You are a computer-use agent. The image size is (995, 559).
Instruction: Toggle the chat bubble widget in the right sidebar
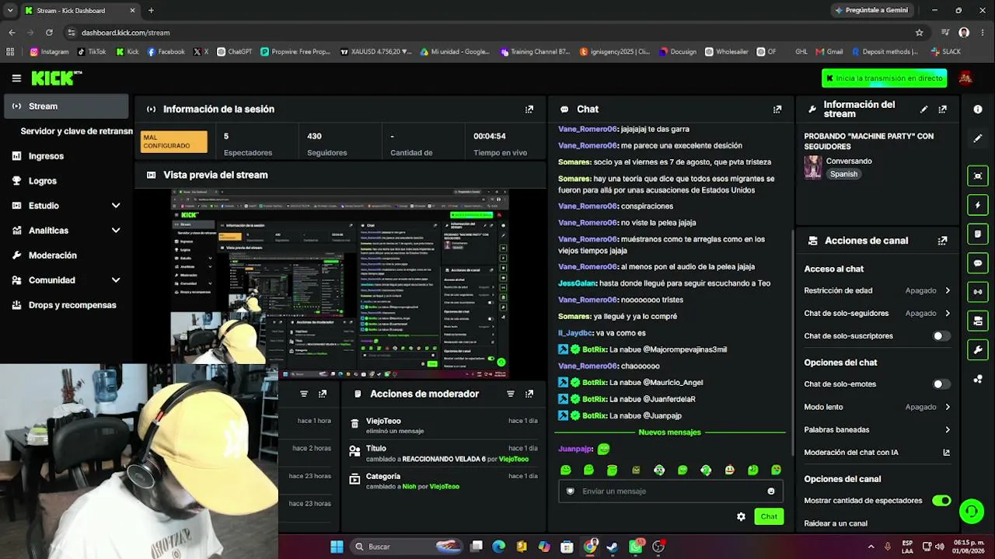pyautogui.click(x=978, y=263)
